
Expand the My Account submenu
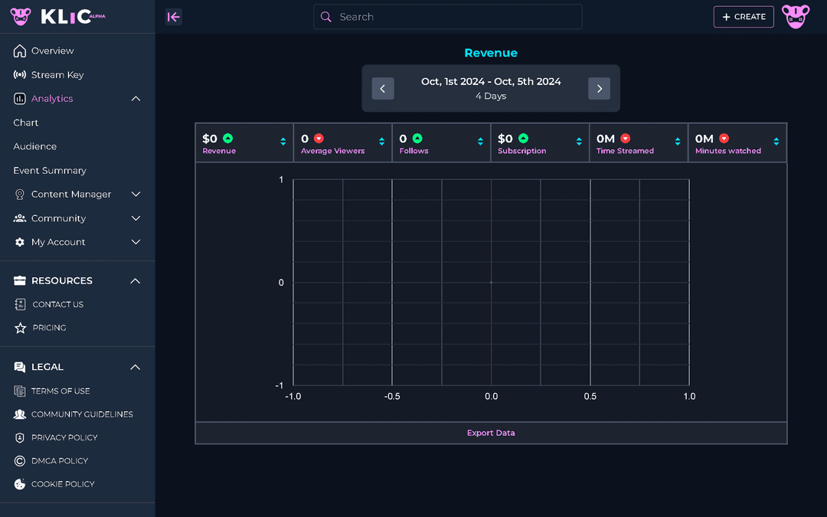(x=136, y=242)
